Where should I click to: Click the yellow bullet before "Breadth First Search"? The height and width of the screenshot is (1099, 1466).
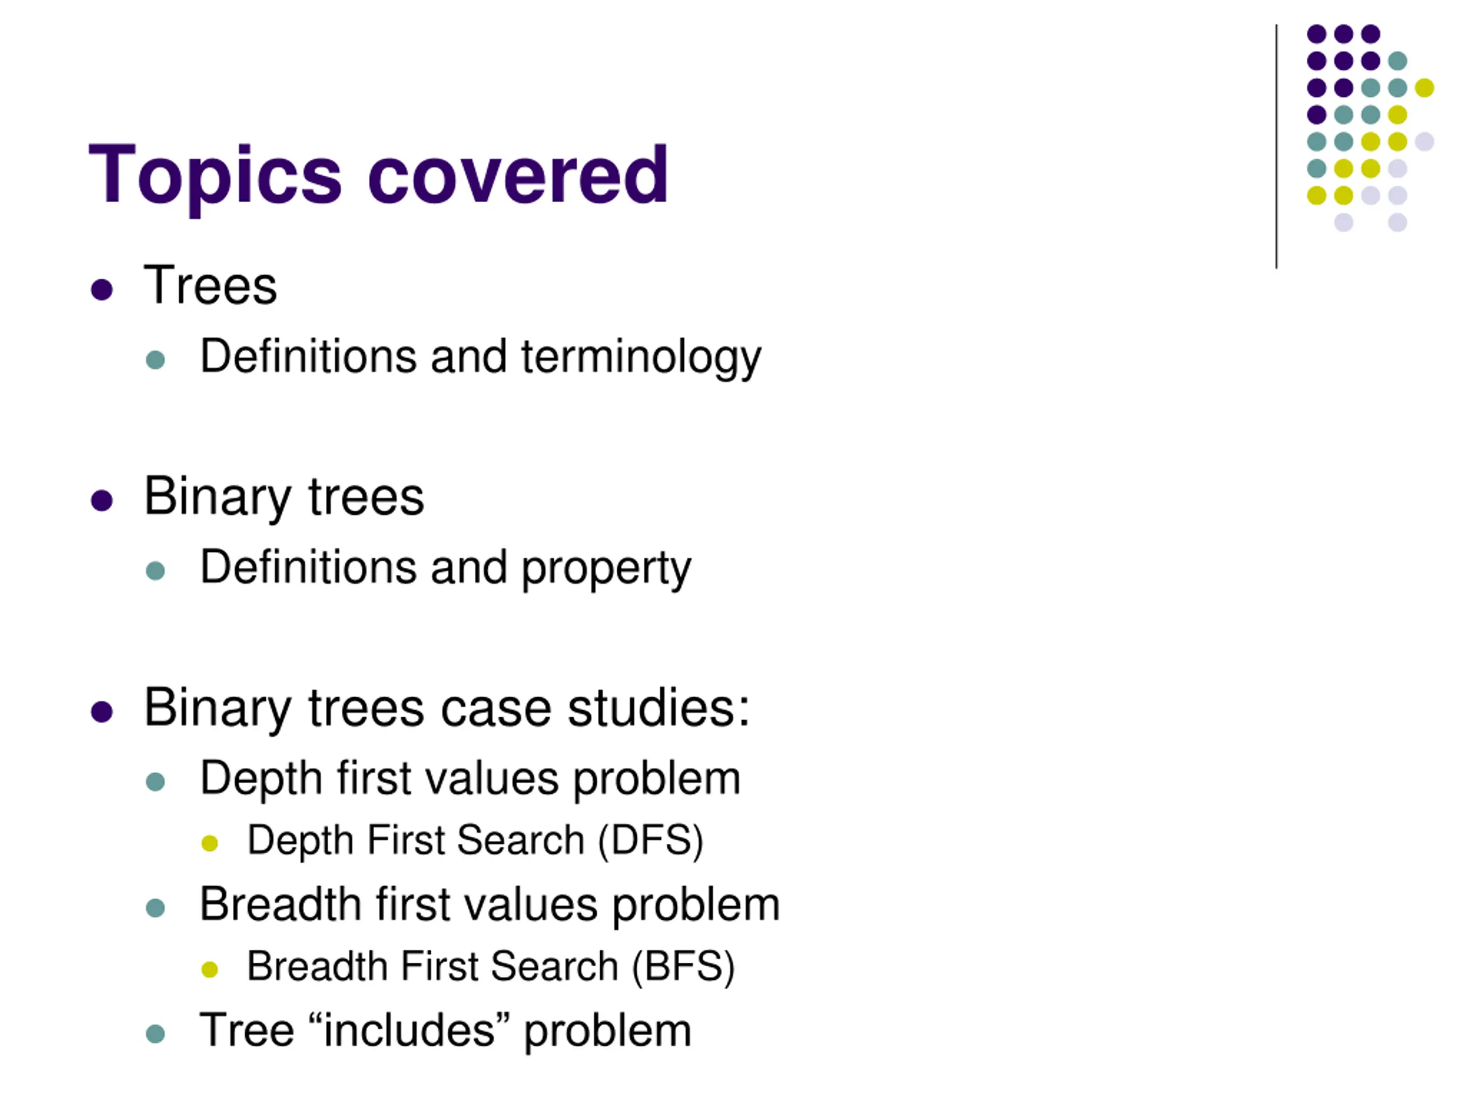pos(210,969)
